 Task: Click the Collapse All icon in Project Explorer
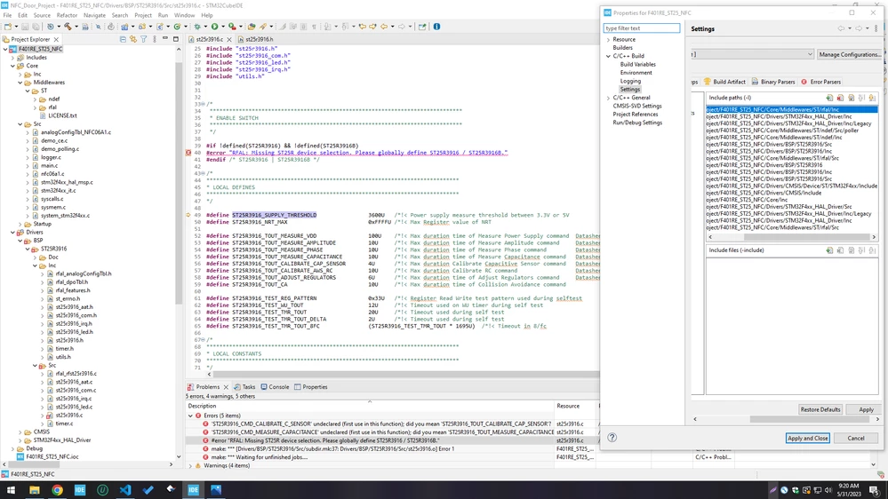point(123,39)
